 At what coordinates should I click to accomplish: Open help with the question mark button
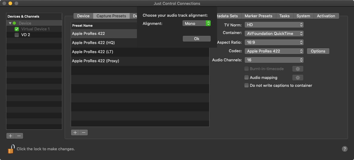point(345,149)
